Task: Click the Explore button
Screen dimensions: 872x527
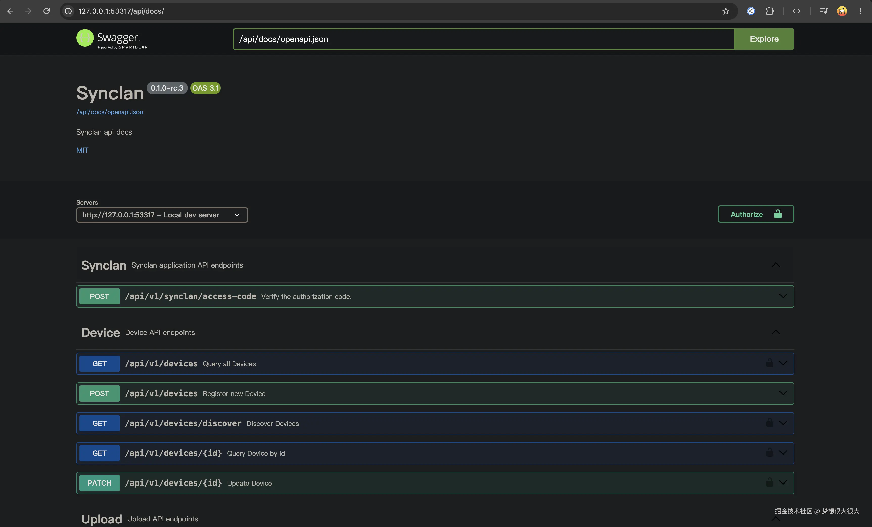Action: point(764,39)
